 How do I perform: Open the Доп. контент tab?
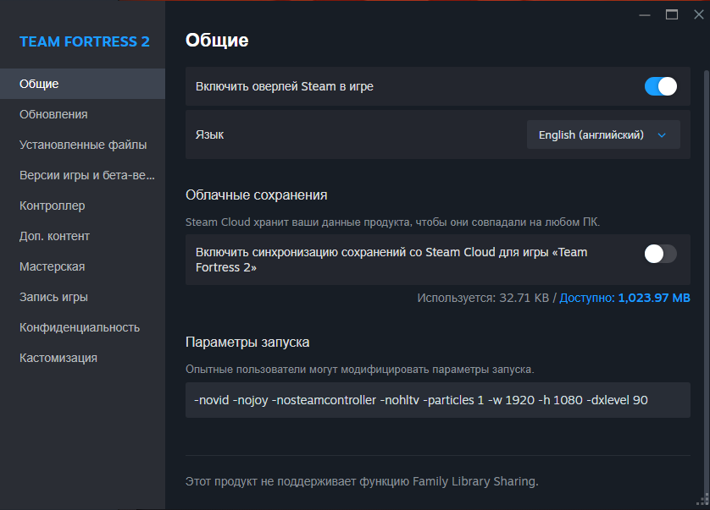(82, 236)
